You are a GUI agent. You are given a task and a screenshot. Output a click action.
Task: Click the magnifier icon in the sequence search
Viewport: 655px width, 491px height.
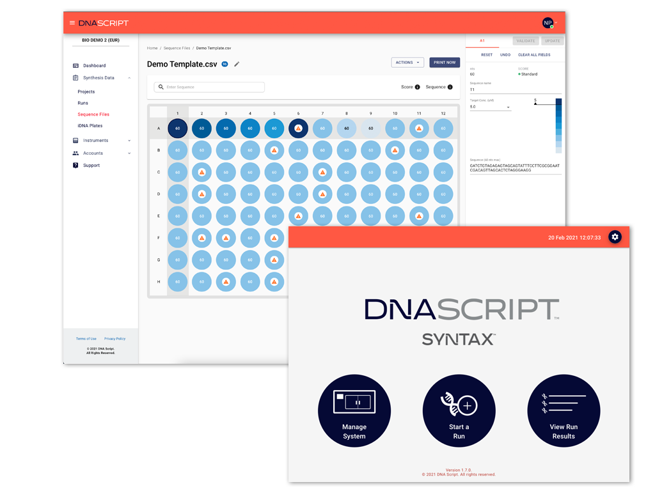161,87
